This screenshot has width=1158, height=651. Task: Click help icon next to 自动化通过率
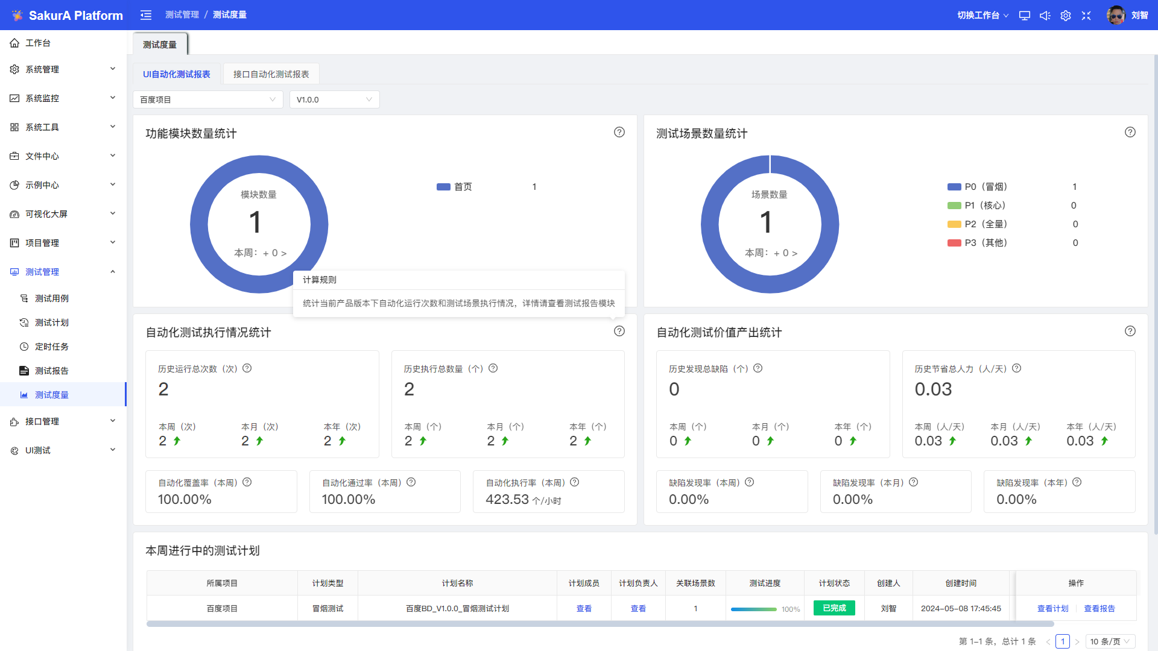click(411, 482)
